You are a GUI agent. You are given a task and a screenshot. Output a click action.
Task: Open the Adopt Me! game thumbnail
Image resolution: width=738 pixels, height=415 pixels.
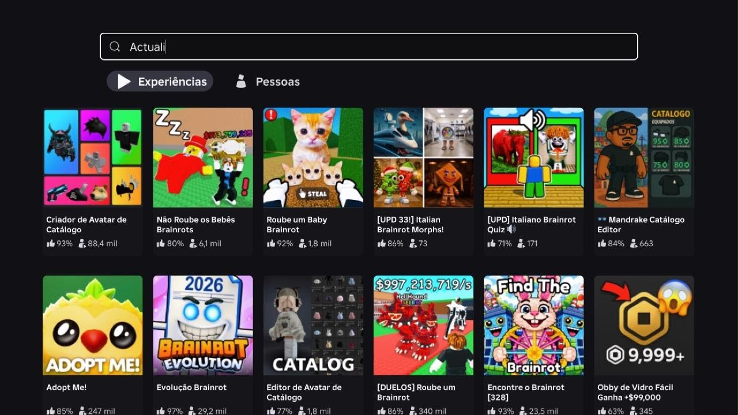point(93,325)
